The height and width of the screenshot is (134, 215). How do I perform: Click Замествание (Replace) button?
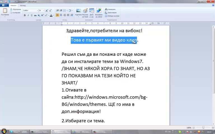tap(112, 13)
